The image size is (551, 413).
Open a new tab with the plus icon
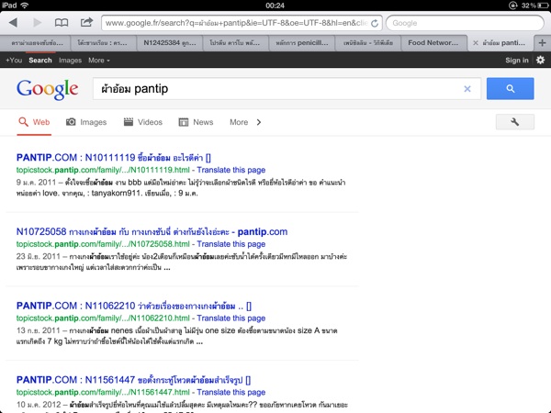pos(542,43)
